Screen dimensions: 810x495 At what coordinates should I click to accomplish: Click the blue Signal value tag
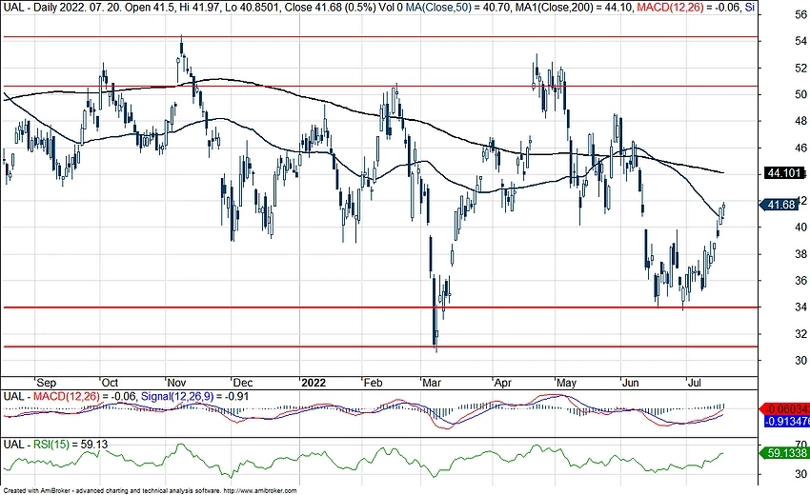(x=787, y=421)
